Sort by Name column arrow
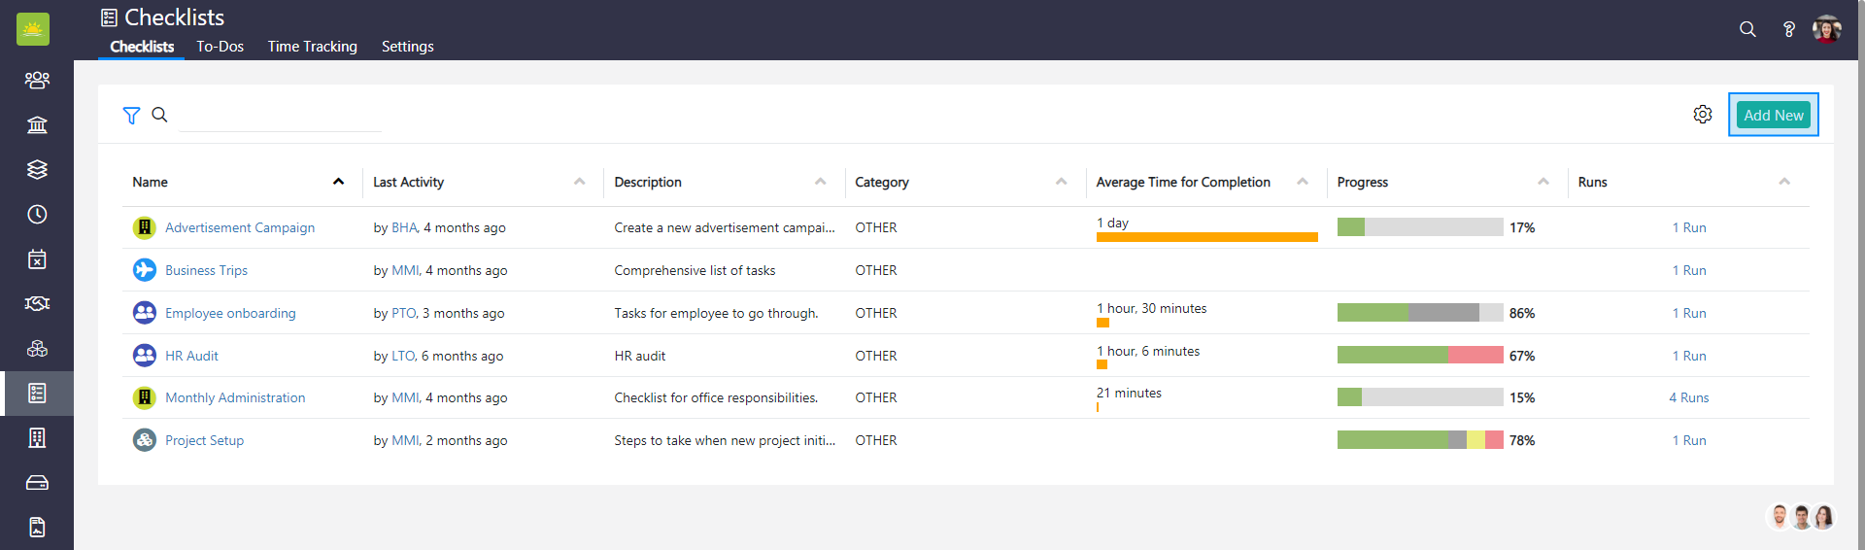The width and height of the screenshot is (1865, 550). click(338, 182)
